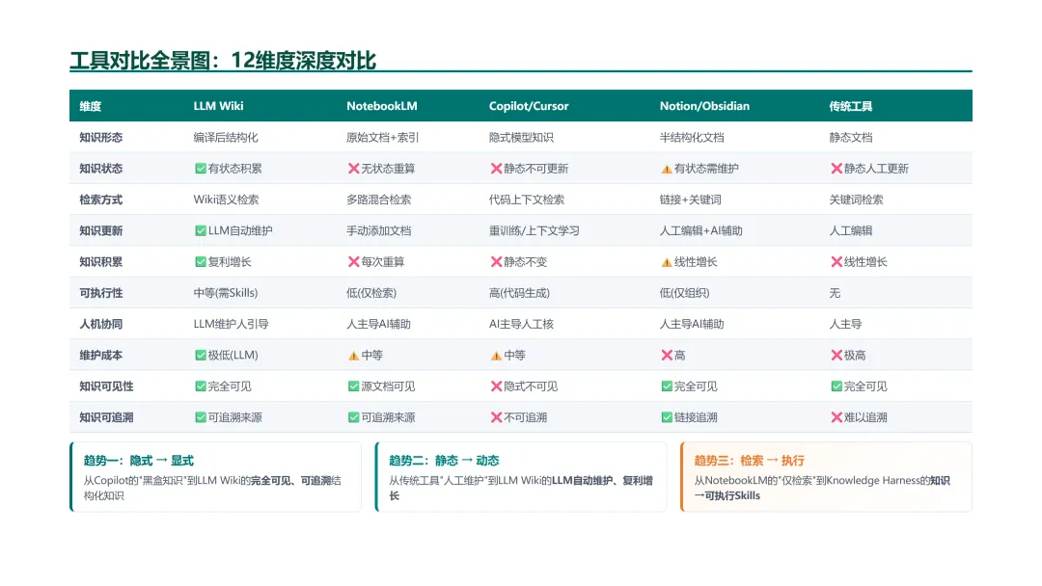Click the warning triangle beside NotebookLM's 中等
Viewport: 1042px width, 586px height.
tap(353, 356)
